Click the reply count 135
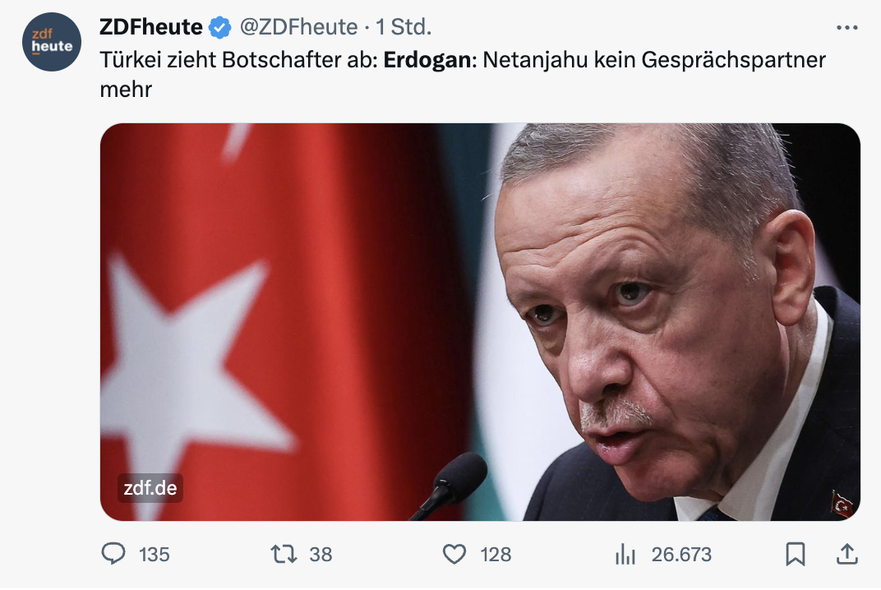The height and width of the screenshot is (590, 881). coord(154,555)
